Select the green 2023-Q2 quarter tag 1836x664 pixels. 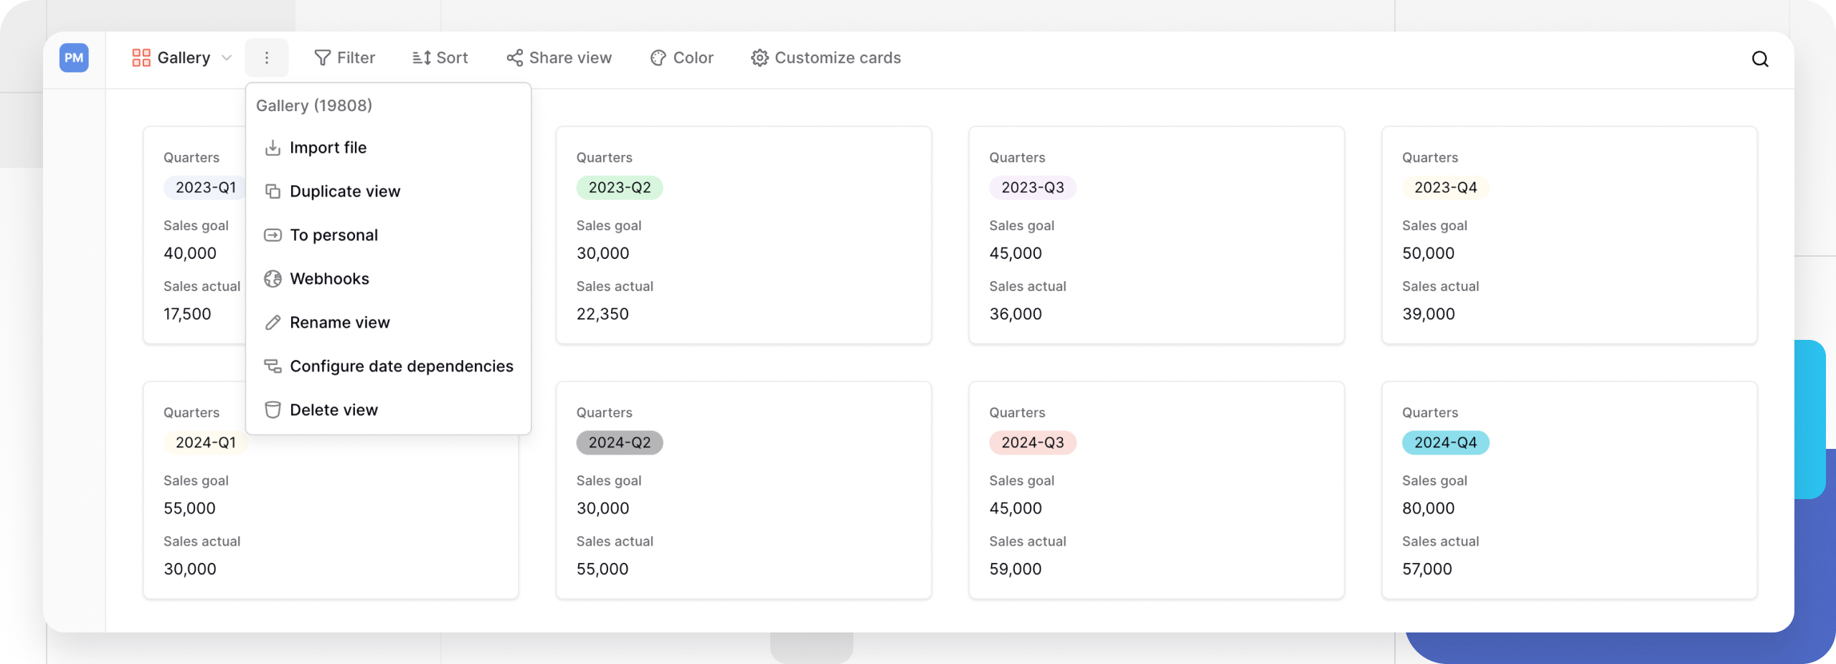[x=620, y=187]
